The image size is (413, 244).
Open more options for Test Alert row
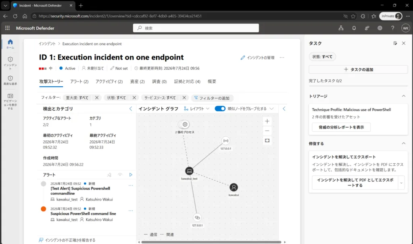pos(131,186)
